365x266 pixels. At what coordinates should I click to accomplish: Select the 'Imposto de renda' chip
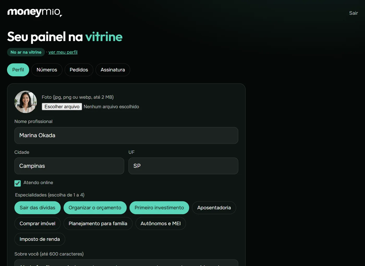tap(40, 239)
